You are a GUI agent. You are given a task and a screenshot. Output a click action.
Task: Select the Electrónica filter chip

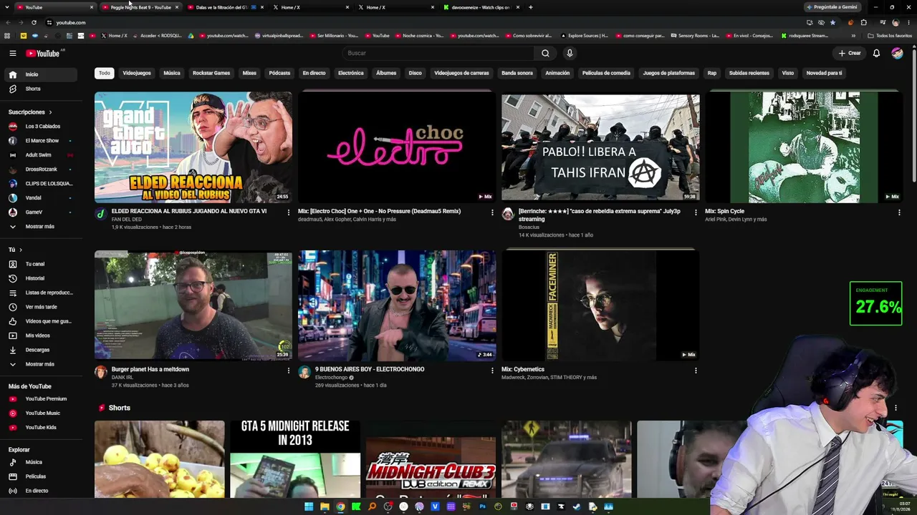tap(351, 73)
